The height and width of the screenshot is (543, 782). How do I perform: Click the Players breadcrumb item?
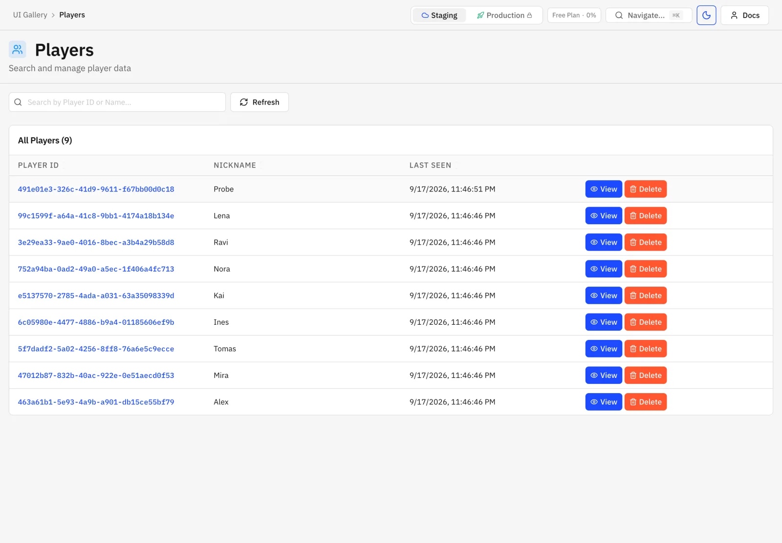[72, 15]
